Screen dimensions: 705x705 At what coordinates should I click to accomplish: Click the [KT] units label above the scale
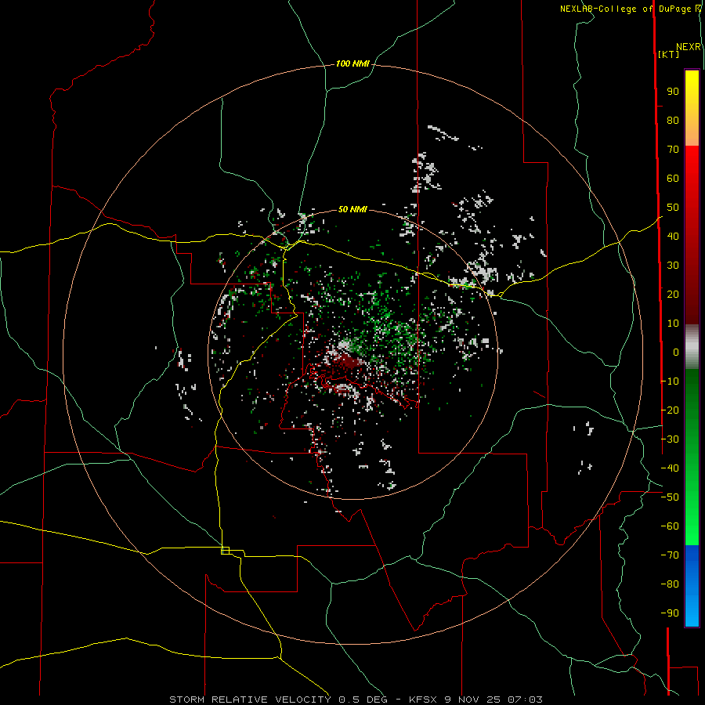coord(669,54)
